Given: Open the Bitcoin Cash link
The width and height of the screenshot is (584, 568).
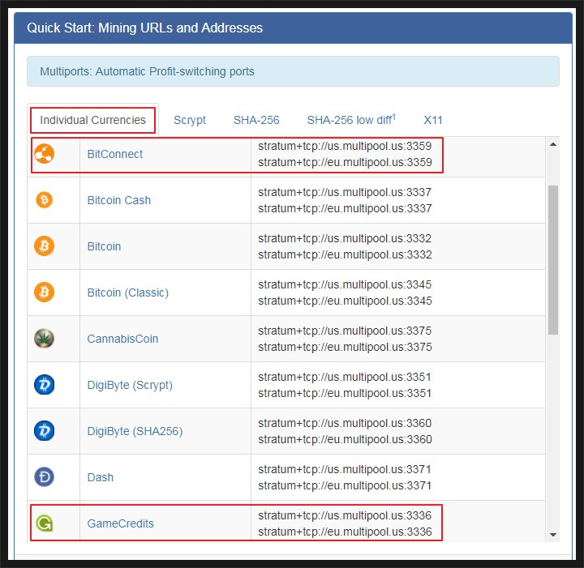Looking at the screenshot, I should point(118,200).
